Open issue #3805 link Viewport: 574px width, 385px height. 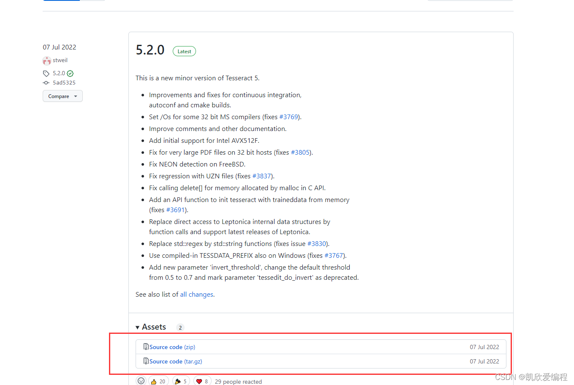(x=300, y=153)
